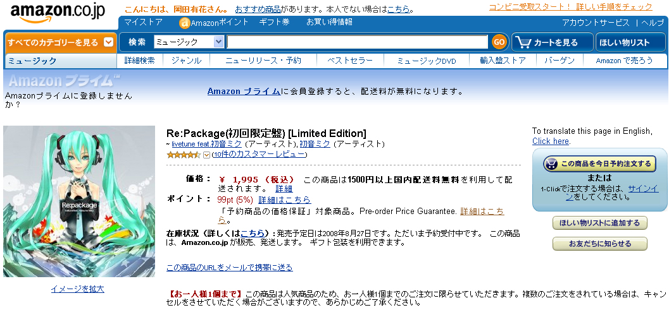669x310 pixels.
Task: Select 詳細検索 in music navigation
Action: (x=139, y=61)
